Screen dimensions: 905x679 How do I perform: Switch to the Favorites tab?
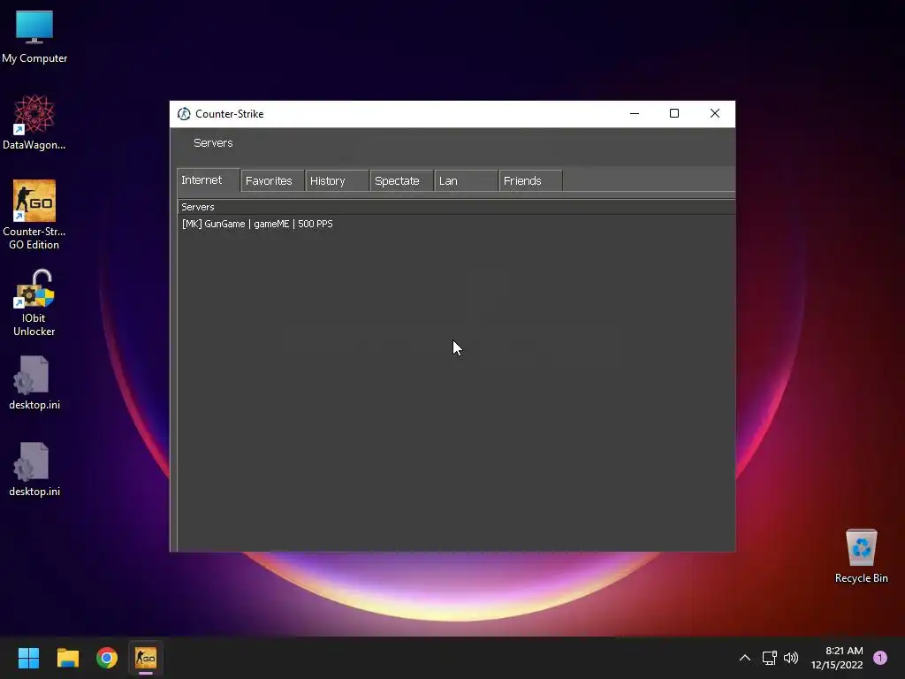pyautogui.click(x=272, y=180)
